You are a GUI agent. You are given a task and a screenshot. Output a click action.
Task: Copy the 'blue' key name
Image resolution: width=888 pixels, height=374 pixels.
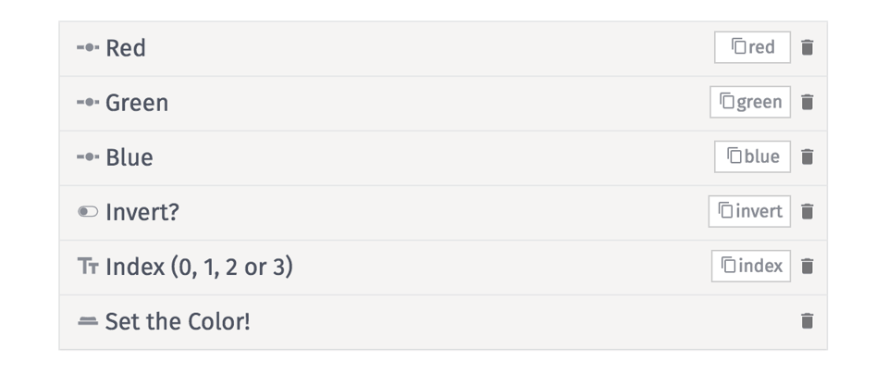(752, 156)
